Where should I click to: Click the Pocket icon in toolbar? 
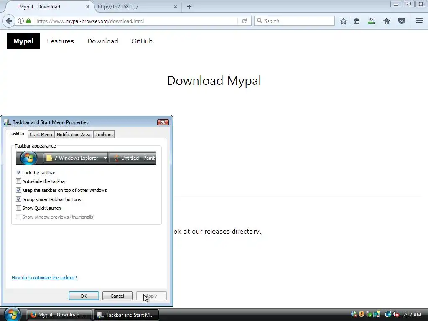coord(402,21)
